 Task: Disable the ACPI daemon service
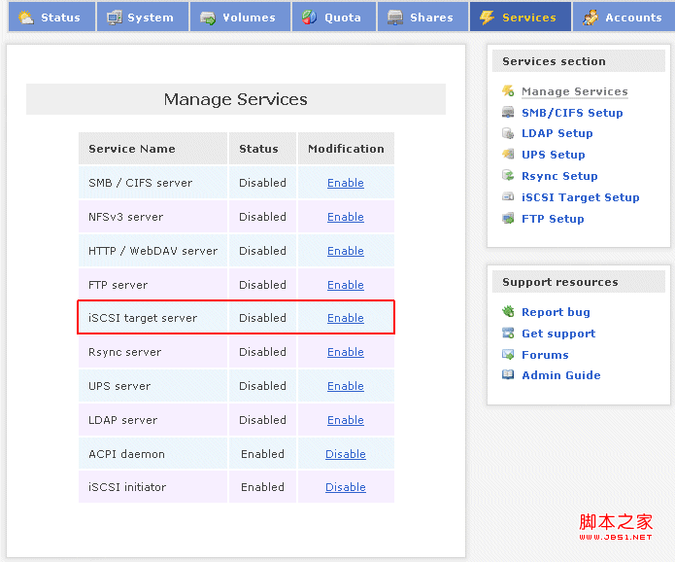pos(346,454)
